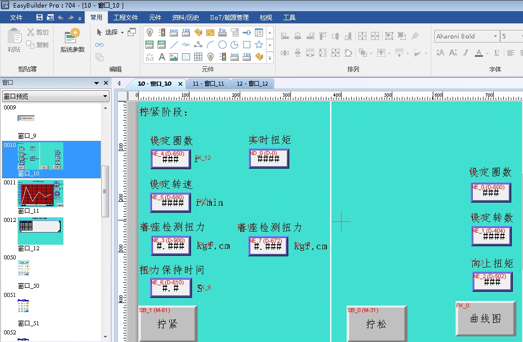Toggle underline text formatting
523x342 pixels.
(497, 53)
